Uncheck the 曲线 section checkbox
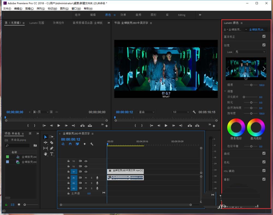The width and height of the screenshot is (273, 215). pos(264,153)
